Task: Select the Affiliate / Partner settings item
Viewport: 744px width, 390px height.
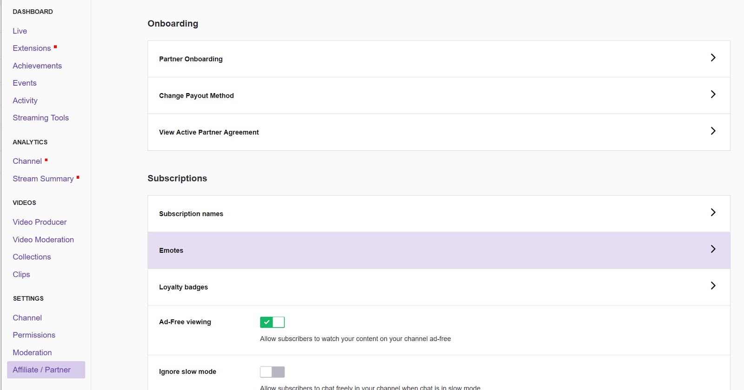Action: 42,370
